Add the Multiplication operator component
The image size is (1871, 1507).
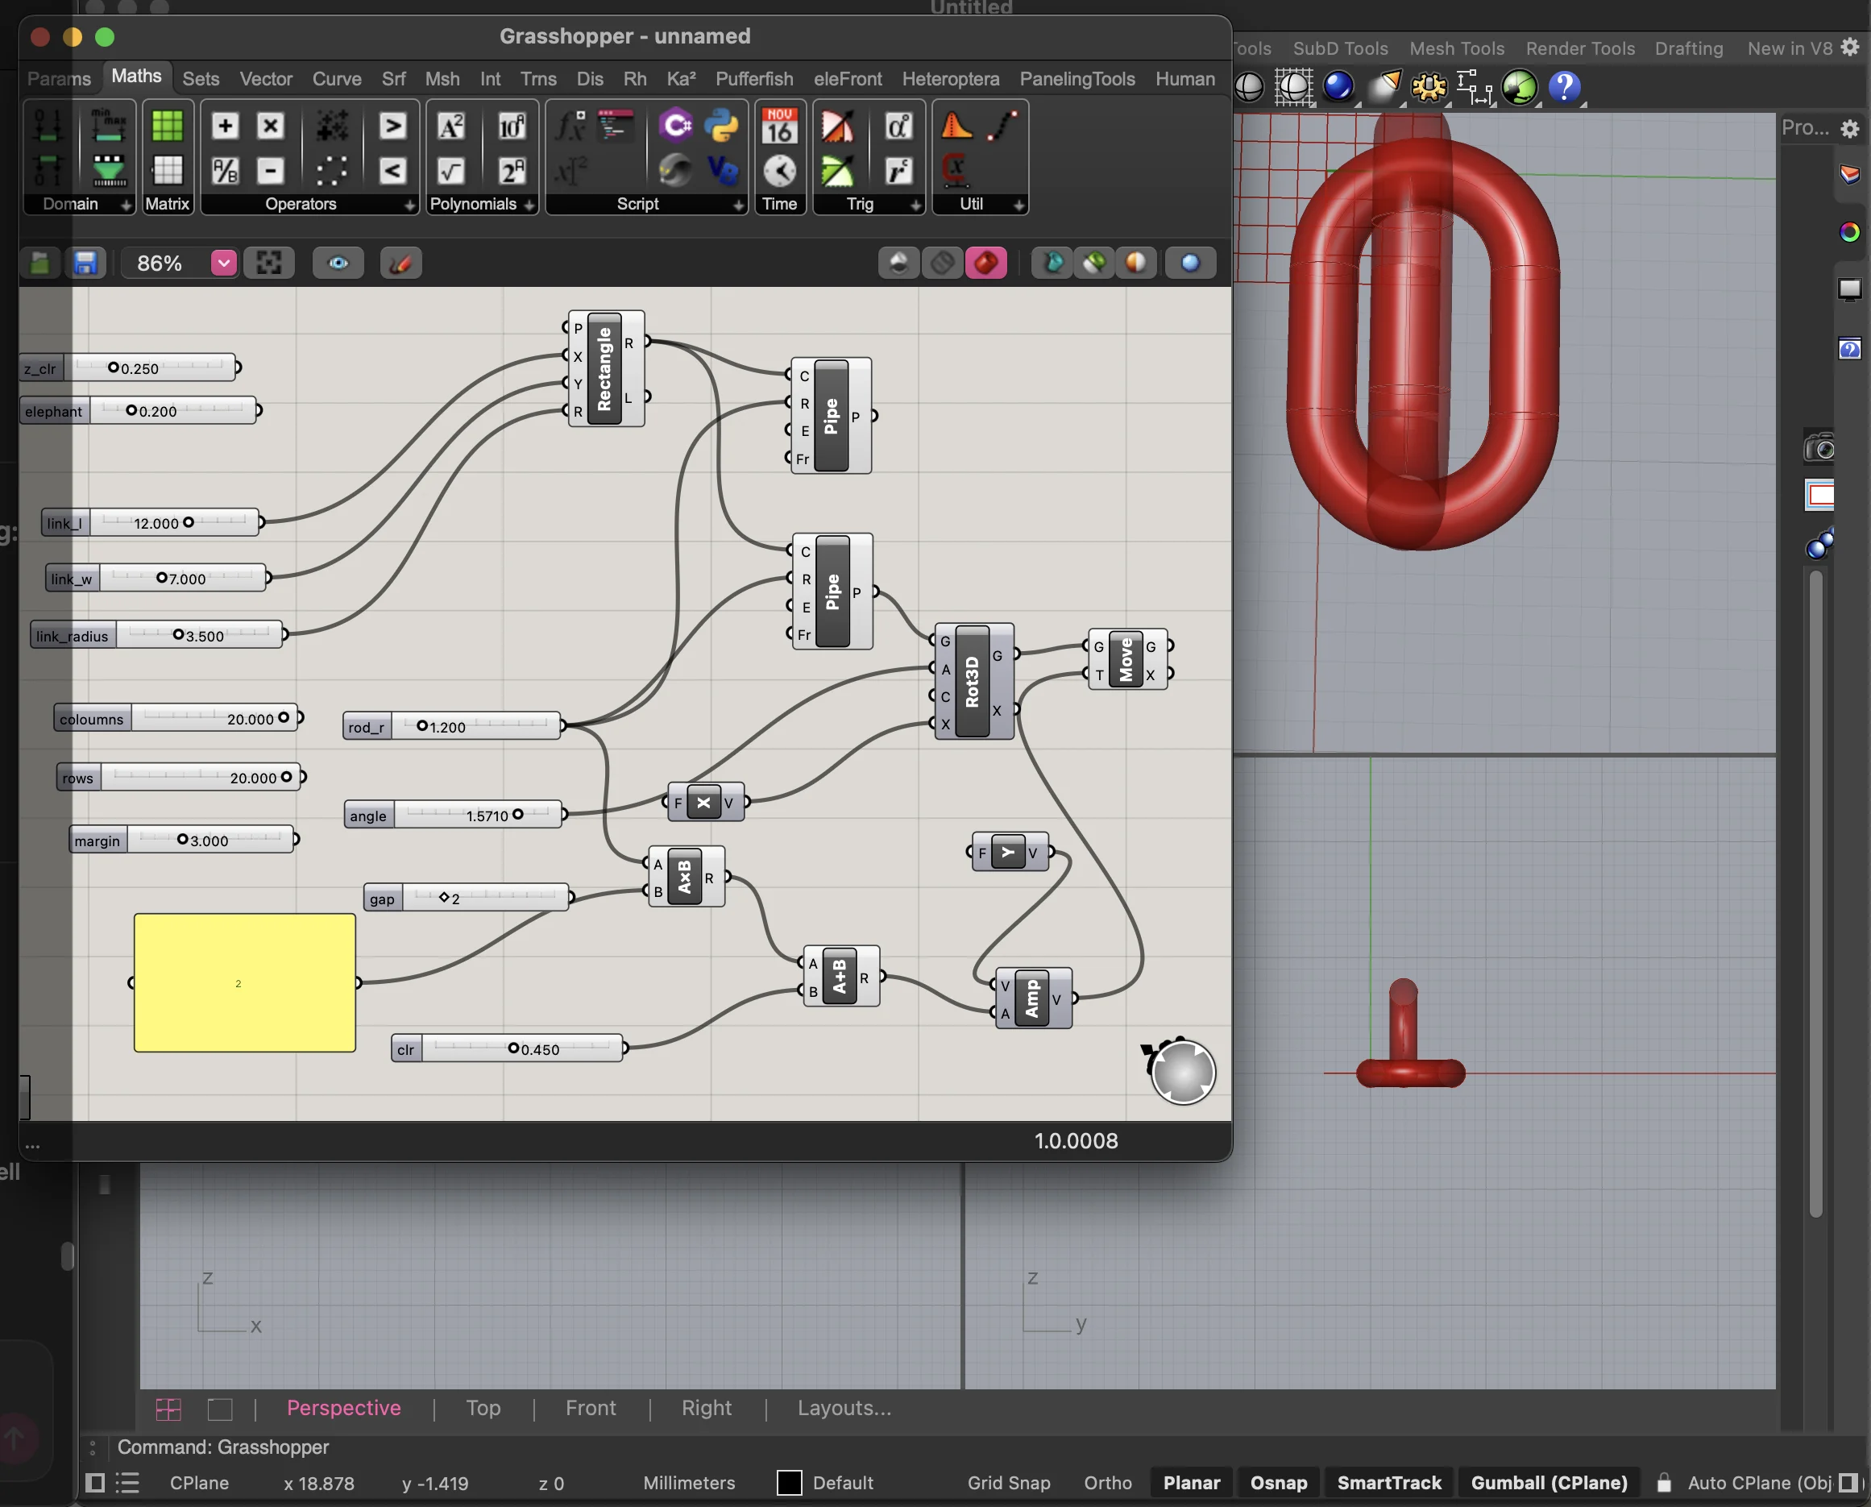271,127
